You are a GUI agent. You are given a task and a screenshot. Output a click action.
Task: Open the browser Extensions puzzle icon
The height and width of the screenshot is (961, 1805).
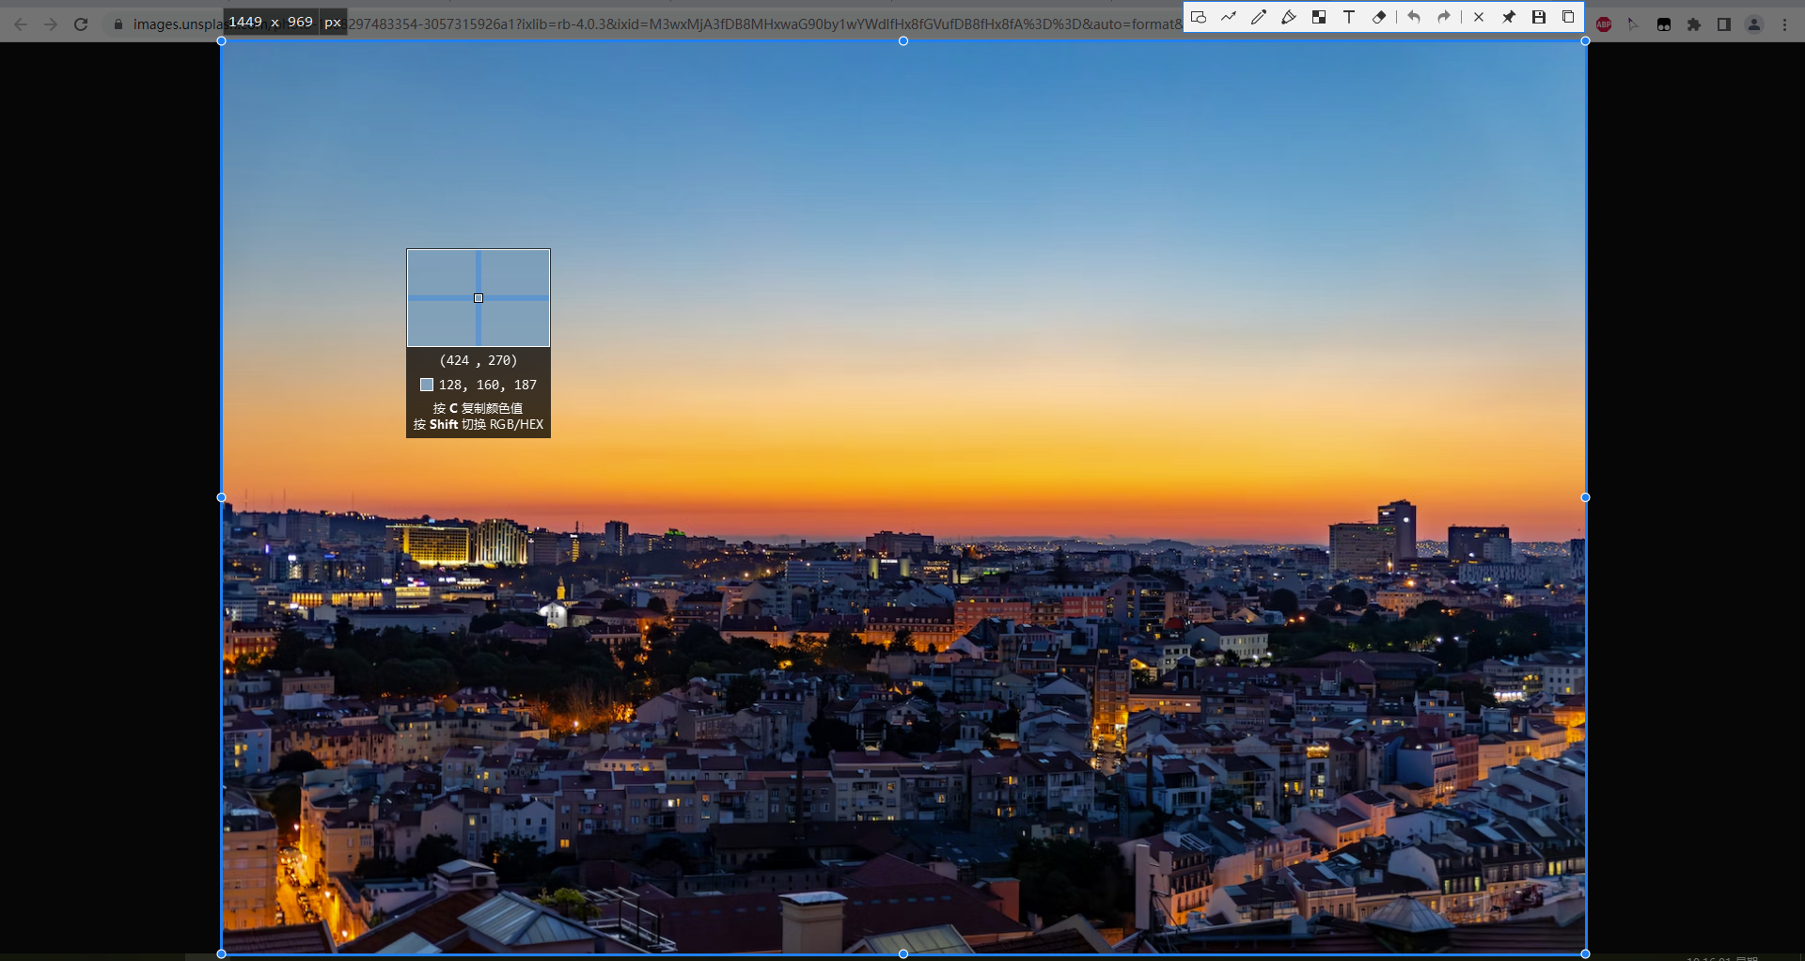click(x=1694, y=24)
